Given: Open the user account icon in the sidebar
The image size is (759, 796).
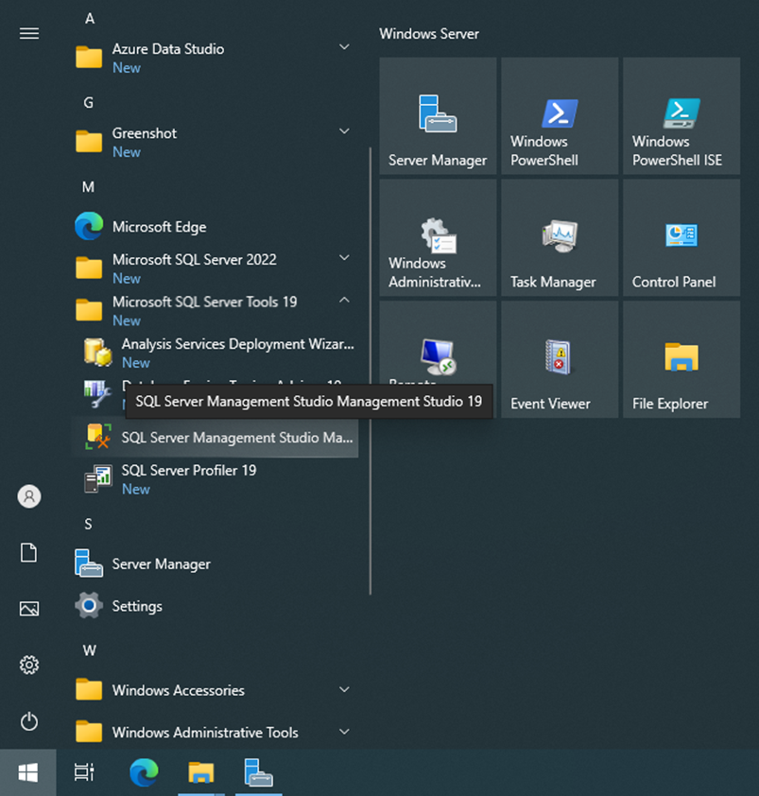Looking at the screenshot, I should (29, 496).
